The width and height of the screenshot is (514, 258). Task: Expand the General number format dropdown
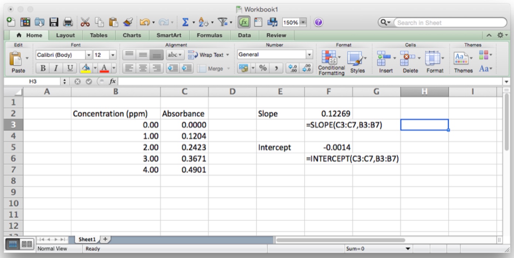309,55
